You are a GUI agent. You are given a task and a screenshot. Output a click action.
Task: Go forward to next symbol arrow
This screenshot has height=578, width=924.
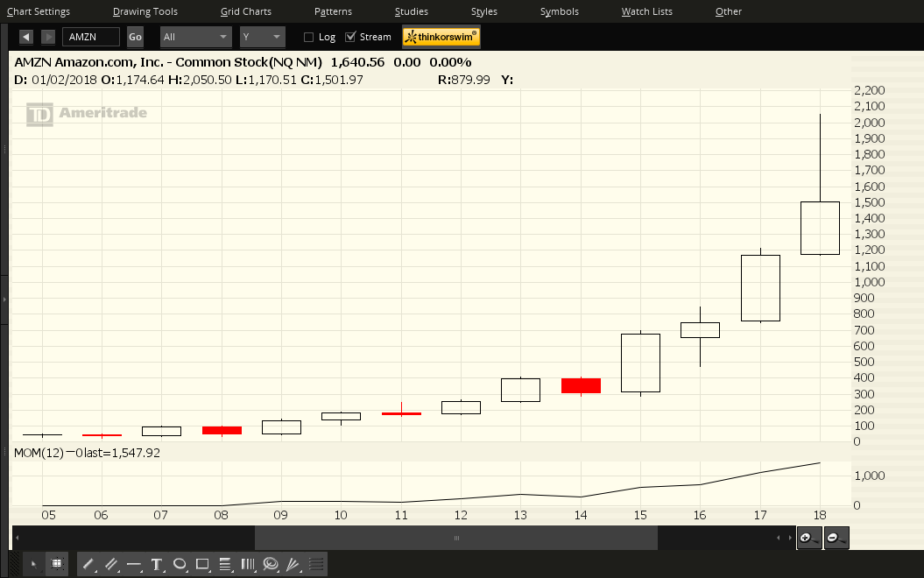pyautogui.click(x=48, y=37)
